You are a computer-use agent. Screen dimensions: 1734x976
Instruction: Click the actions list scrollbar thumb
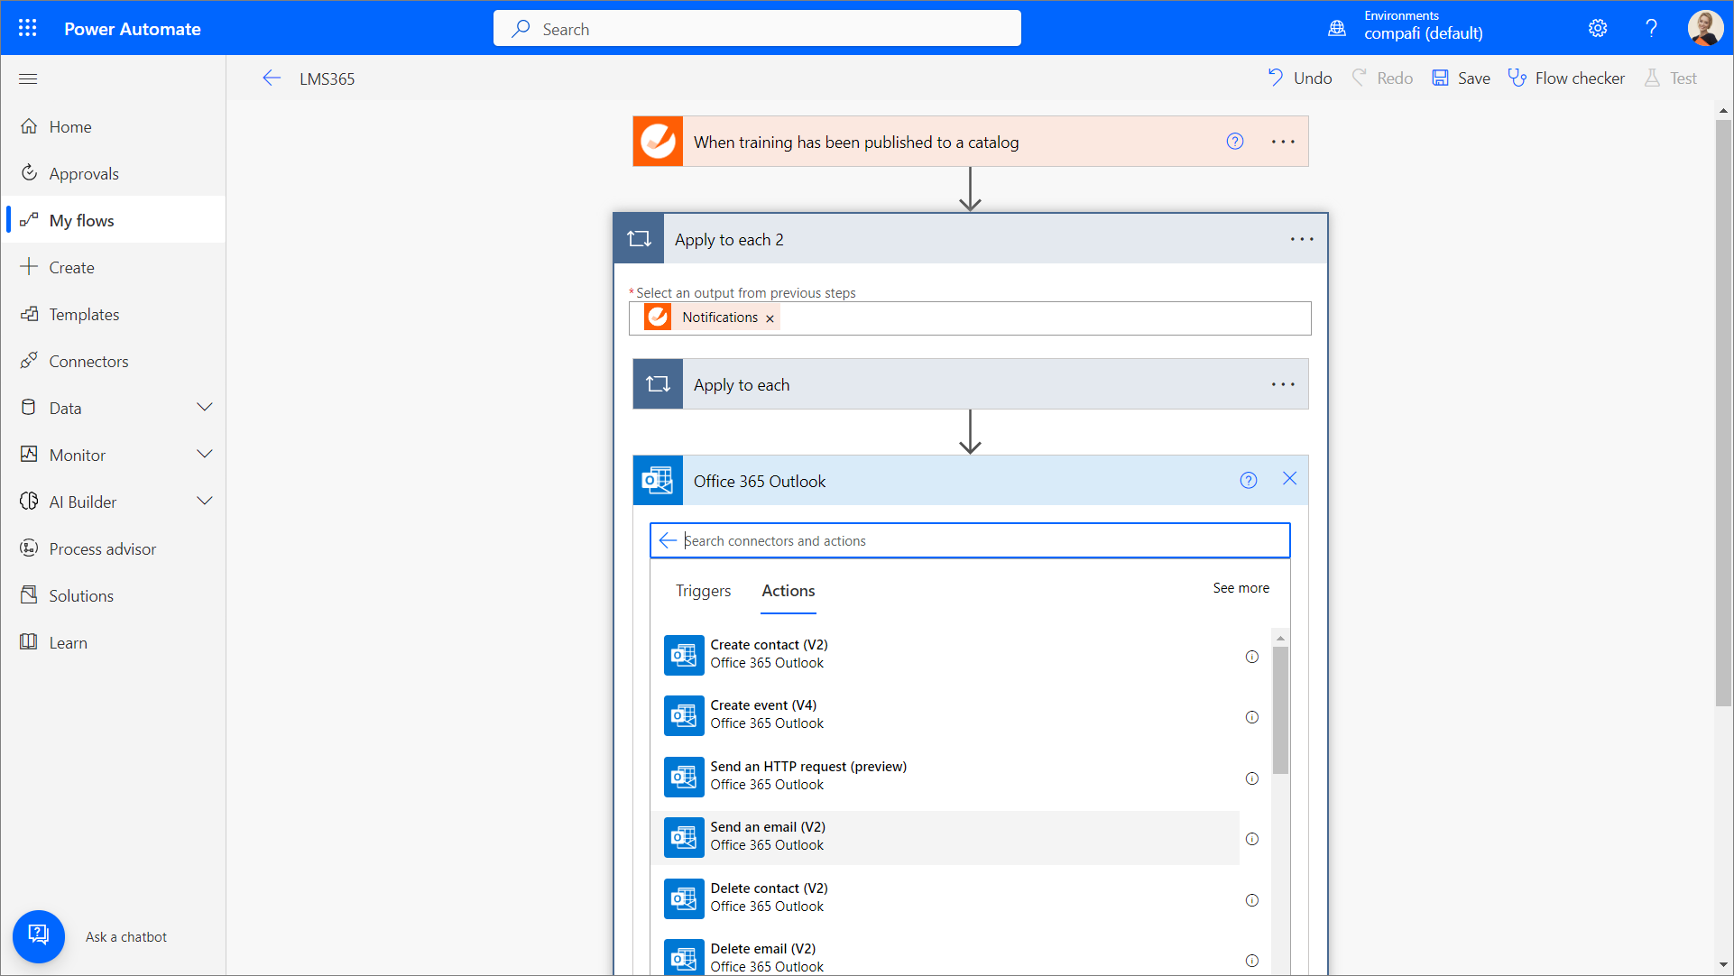click(x=1280, y=708)
